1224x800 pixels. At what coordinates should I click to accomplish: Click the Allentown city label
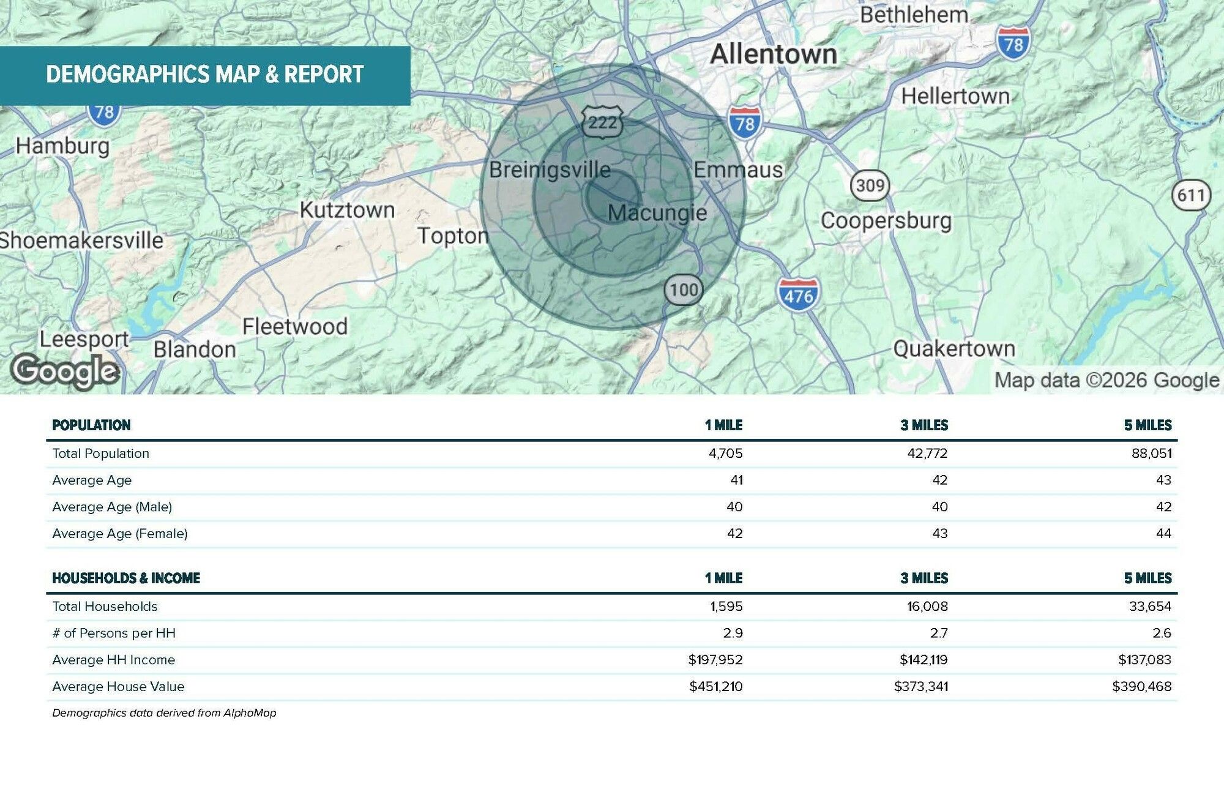pos(773,54)
